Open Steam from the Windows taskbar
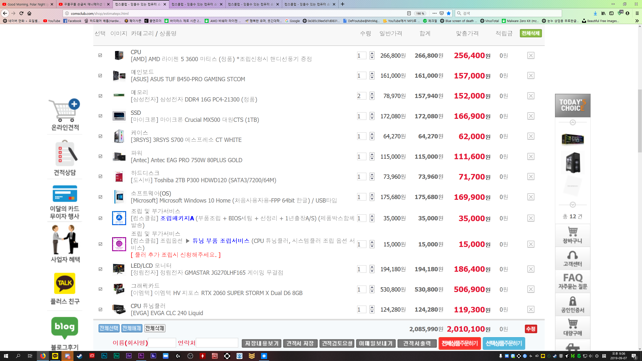 click(79, 356)
